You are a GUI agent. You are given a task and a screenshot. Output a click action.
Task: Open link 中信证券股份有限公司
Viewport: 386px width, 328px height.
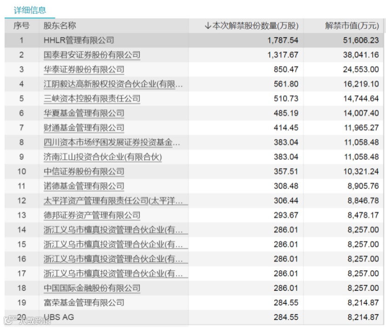pyautogui.click(x=84, y=171)
